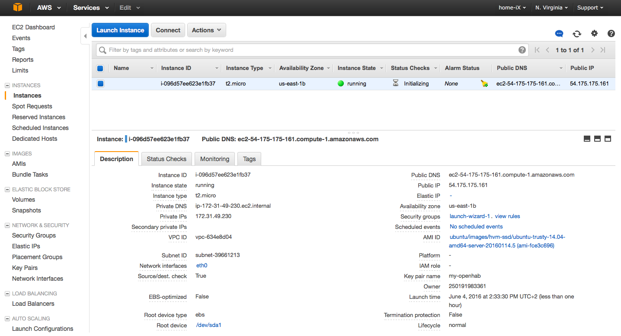The height and width of the screenshot is (336, 621).
Task: Open Elastic IPs in sidebar
Action: pyautogui.click(x=26, y=246)
